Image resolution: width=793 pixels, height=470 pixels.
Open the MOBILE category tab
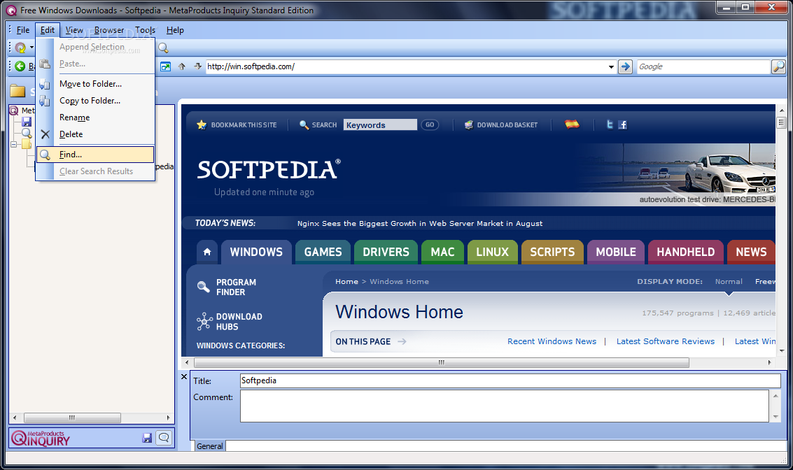tap(616, 252)
